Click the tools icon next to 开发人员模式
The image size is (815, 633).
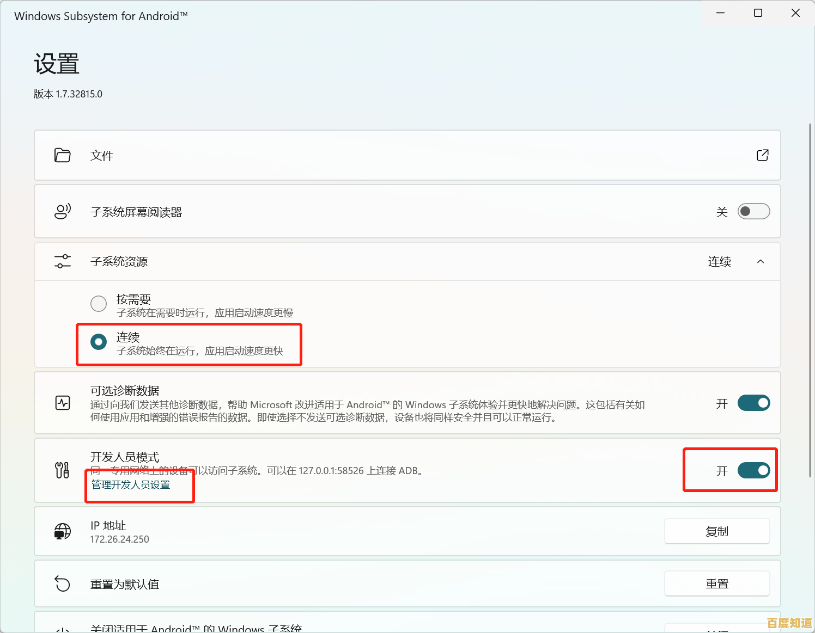coord(62,470)
